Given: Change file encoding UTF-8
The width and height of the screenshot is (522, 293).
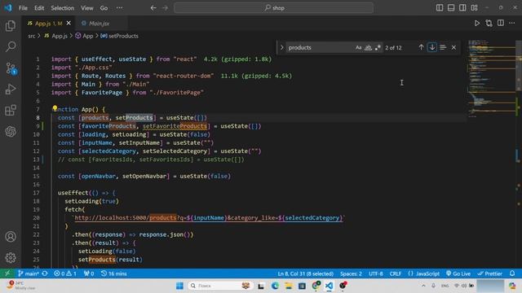Looking at the screenshot, I should click(375, 273).
